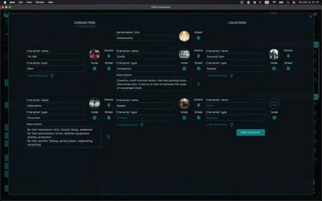Screen dimensions: 322x201
Task: Choose an image for the new character
Action: click(x=274, y=103)
